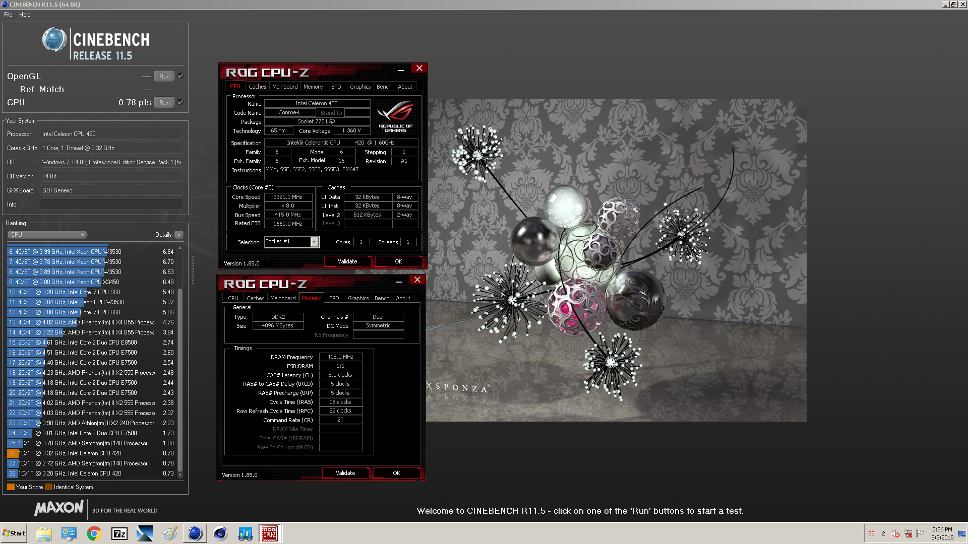This screenshot has height=544, width=968.
Task: Click the Start button
Action: point(14,533)
